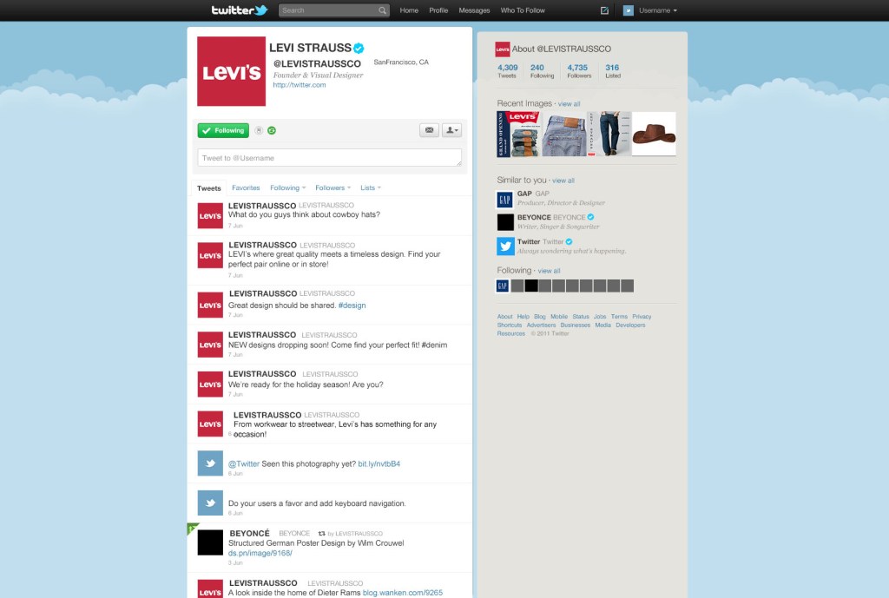Open the cowboy hat recent image
This screenshot has height=598, width=889.
click(x=654, y=134)
